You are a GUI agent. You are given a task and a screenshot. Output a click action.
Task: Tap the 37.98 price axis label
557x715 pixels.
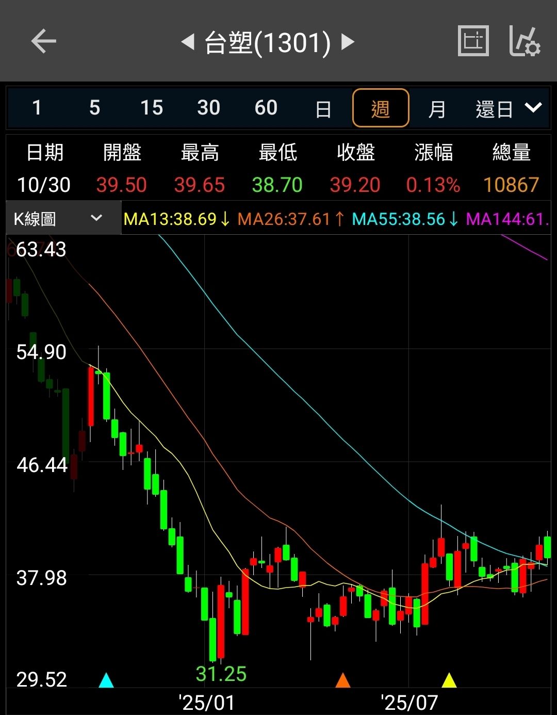pyautogui.click(x=41, y=578)
